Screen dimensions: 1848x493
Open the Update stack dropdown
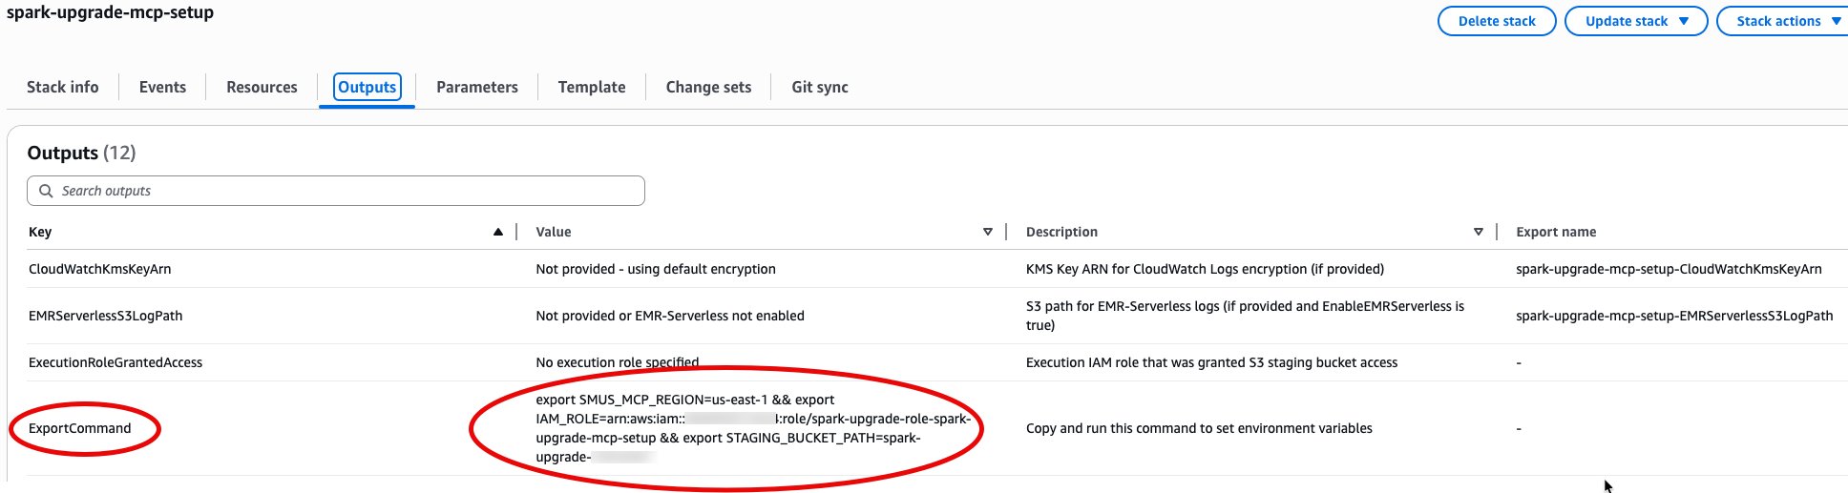click(x=1636, y=21)
